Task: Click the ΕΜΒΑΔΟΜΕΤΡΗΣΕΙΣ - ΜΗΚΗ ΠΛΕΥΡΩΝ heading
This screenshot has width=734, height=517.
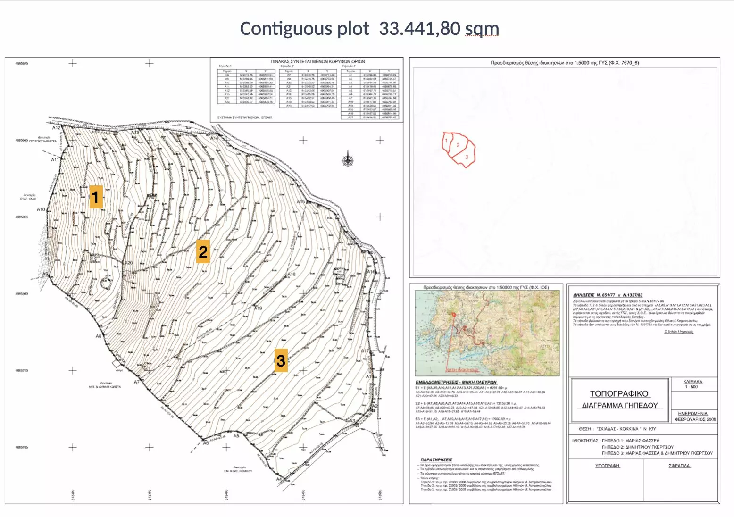Action: pos(456,382)
